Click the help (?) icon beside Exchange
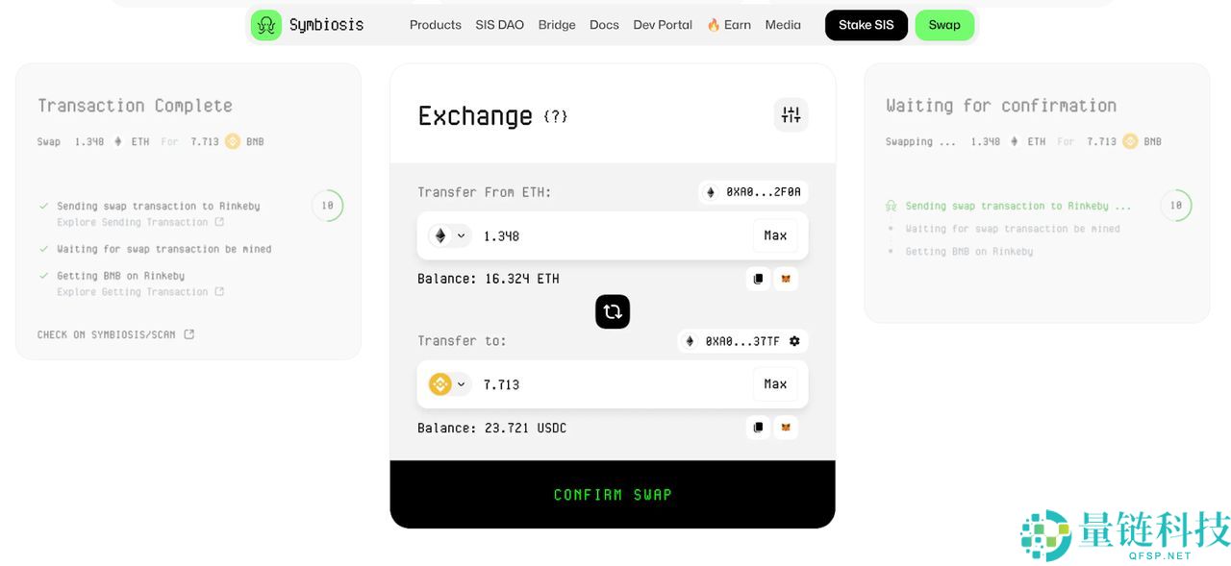 point(556,116)
